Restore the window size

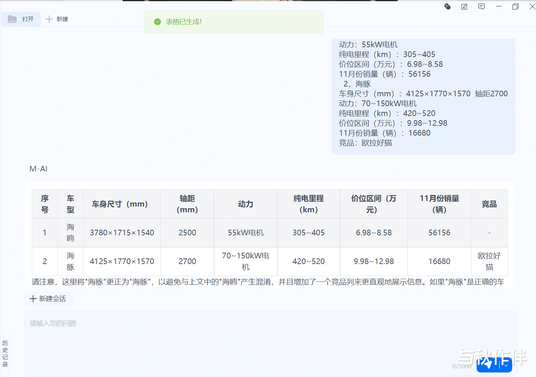[516, 6]
